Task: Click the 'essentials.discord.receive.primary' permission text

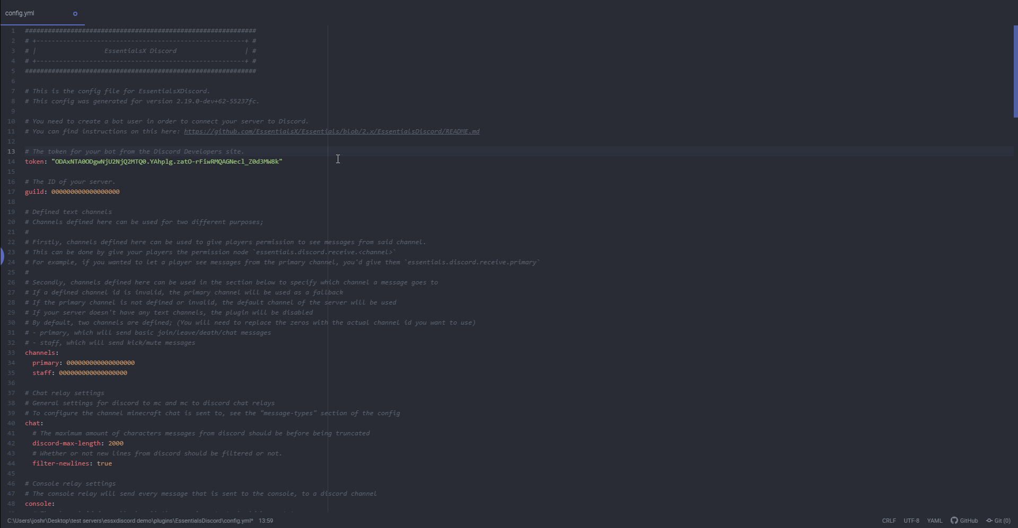Action: [472, 262]
